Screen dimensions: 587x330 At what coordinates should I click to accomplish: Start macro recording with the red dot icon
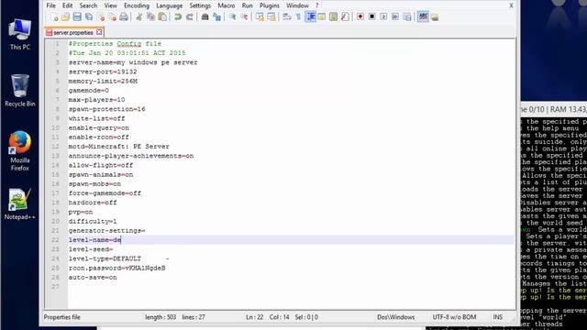pos(360,16)
